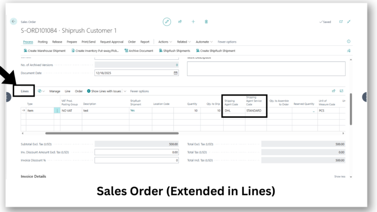Click the pin action bar icon
The height and width of the screenshot is (212, 377).
click(349, 51)
